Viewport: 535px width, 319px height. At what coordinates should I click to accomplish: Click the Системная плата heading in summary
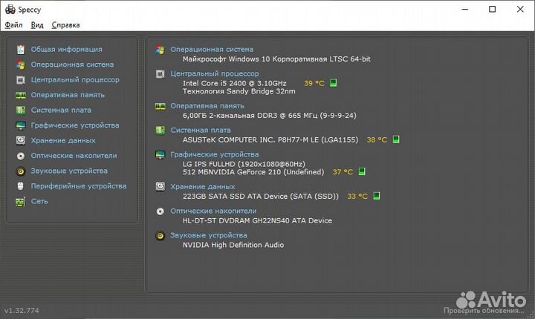201,130
